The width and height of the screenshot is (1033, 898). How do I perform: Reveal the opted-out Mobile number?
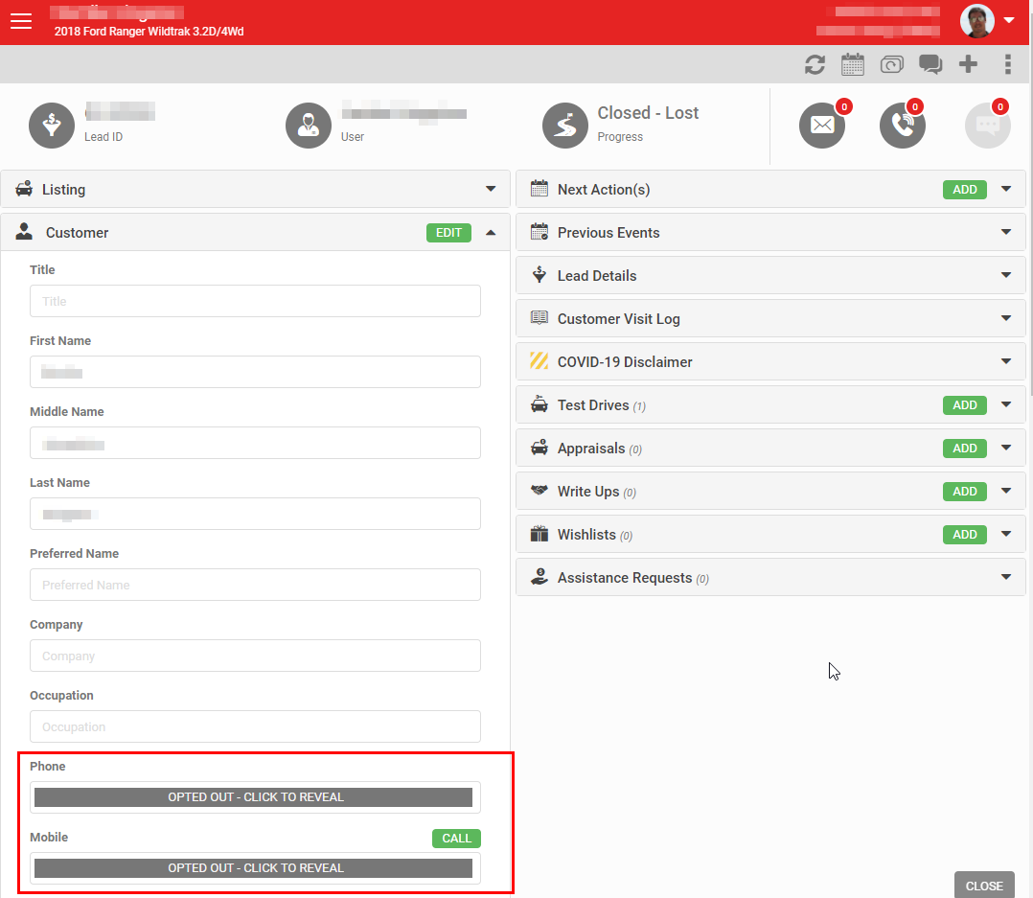point(254,868)
